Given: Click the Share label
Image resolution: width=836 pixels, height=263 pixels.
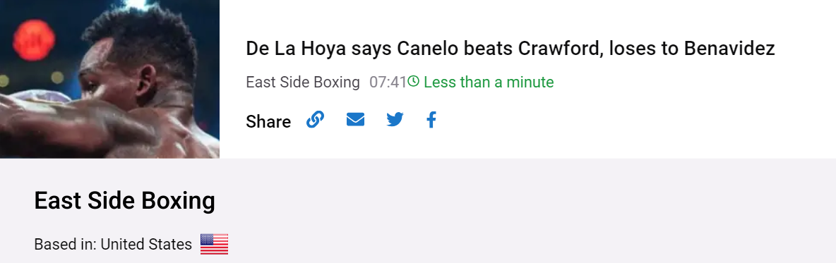Looking at the screenshot, I should pyautogui.click(x=268, y=121).
